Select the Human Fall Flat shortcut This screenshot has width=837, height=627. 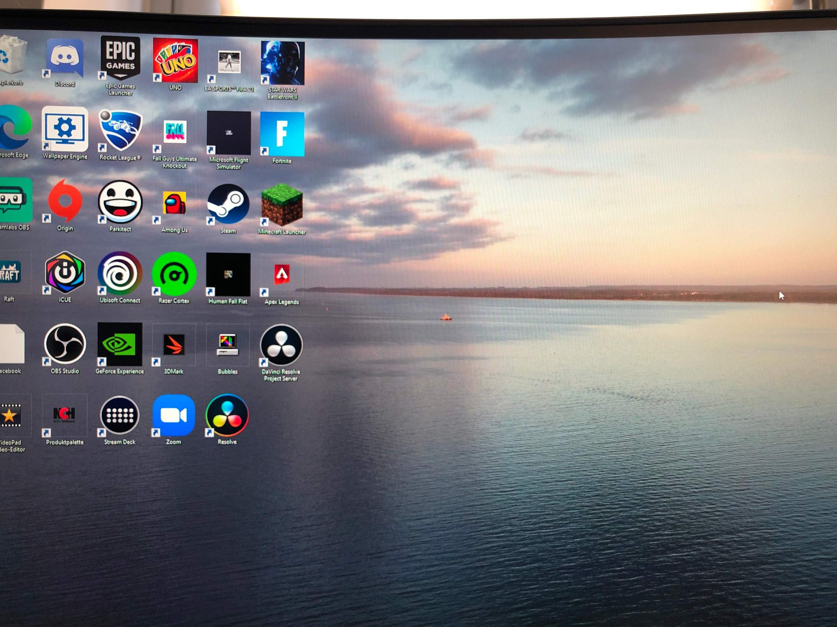(x=228, y=274)
